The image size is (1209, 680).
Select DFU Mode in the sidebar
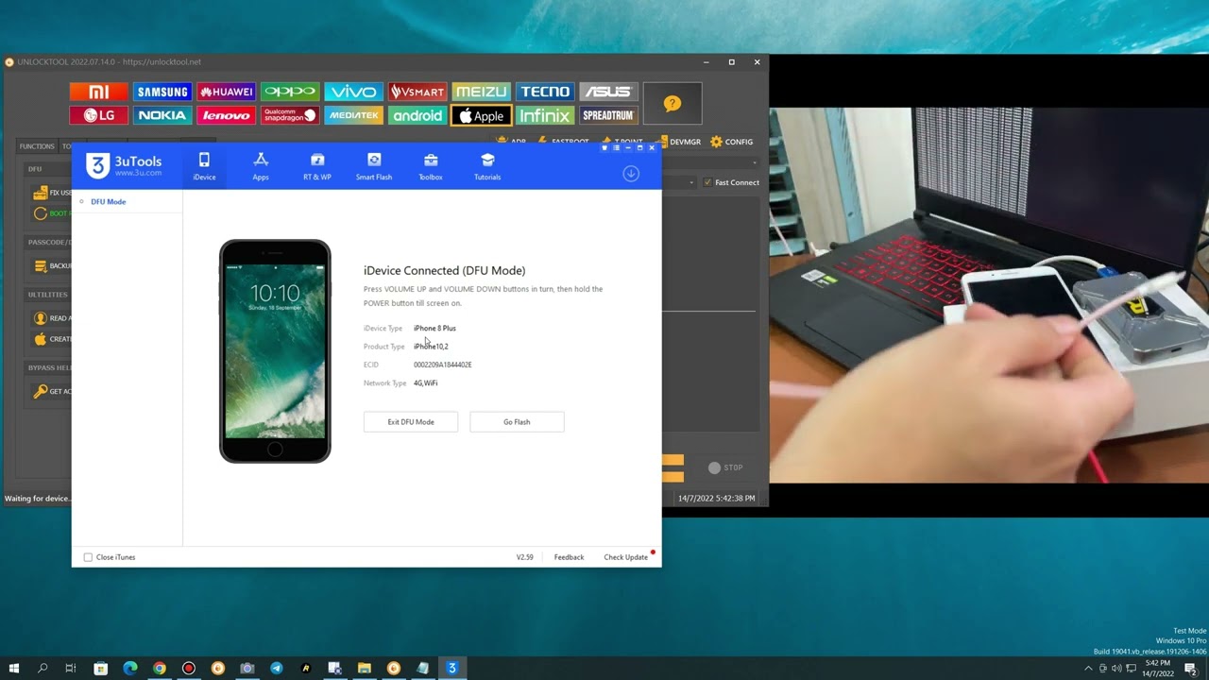click(x=109, y=201)
